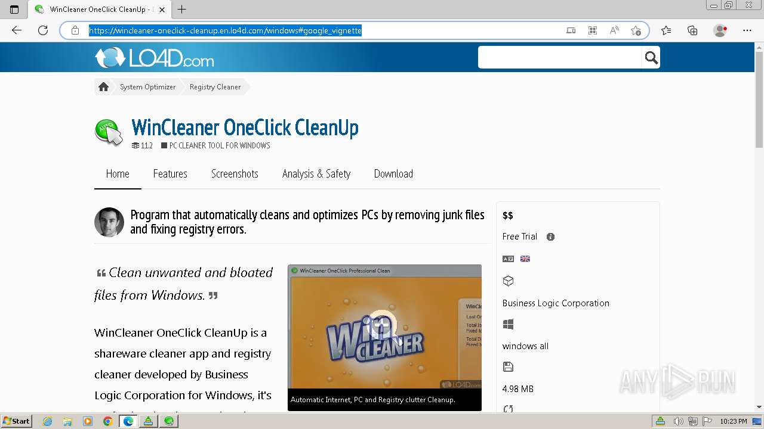Image resolution: width=764 pixels, height=429 pixels.
Task: Launch Internet Explorer from the taskbar
Action: click(x=48, y=421)
